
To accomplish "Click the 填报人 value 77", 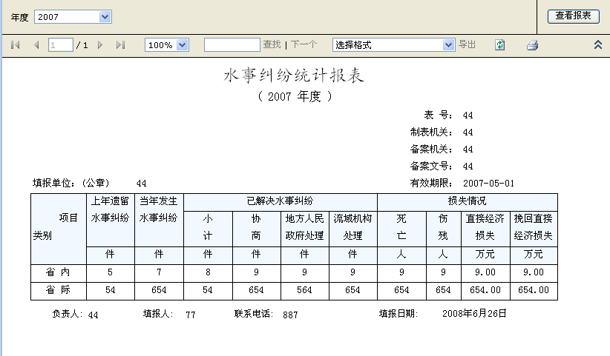I will [191, 315].
